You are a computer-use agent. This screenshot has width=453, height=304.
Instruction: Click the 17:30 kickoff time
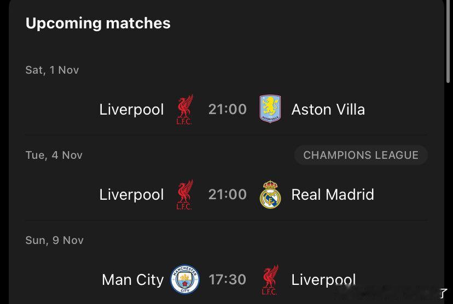(x=228, y=280)
